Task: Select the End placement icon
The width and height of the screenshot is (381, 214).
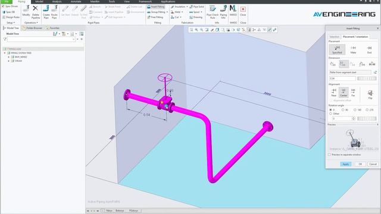Action: coord(369,49)
